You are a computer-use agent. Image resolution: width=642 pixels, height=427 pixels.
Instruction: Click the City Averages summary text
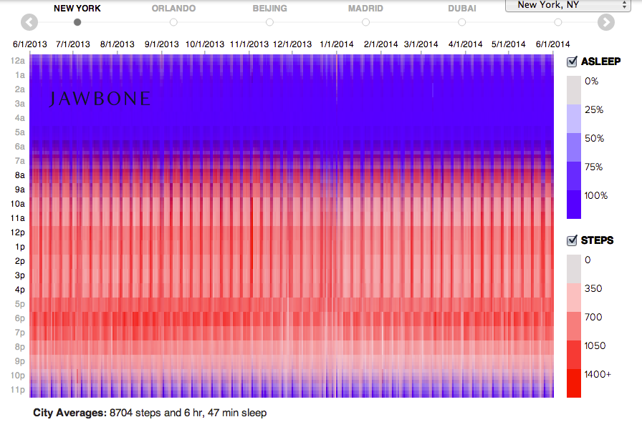click(x=150, y=413)
